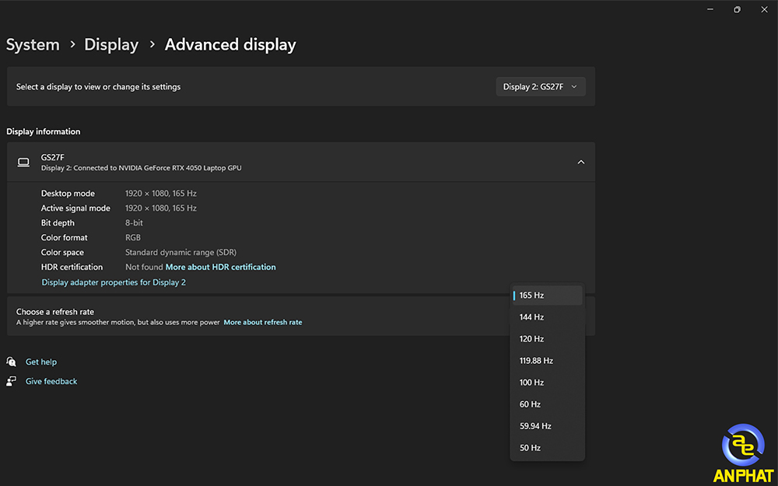The width and height of the screenshot is (778, 486).
Task: Click the Get help icon
Action: [x=11, y=362]
